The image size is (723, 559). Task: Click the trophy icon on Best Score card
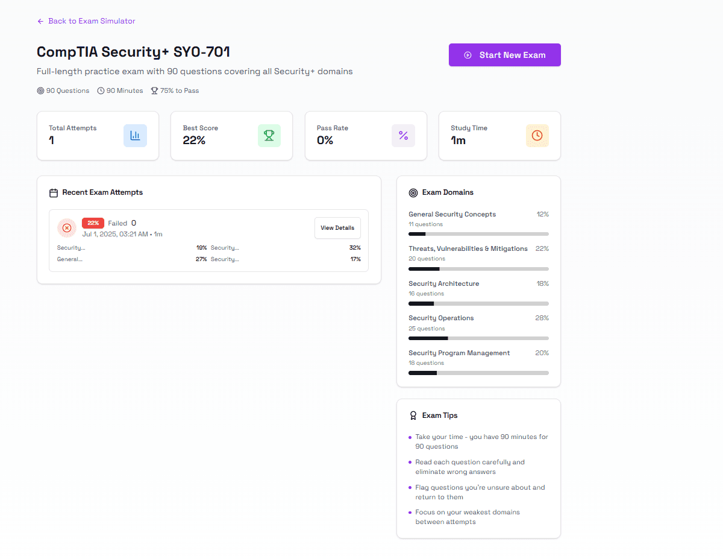[269, 136]
